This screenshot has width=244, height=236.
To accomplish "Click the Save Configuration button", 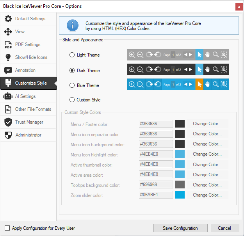I will (x=180, y=228).
